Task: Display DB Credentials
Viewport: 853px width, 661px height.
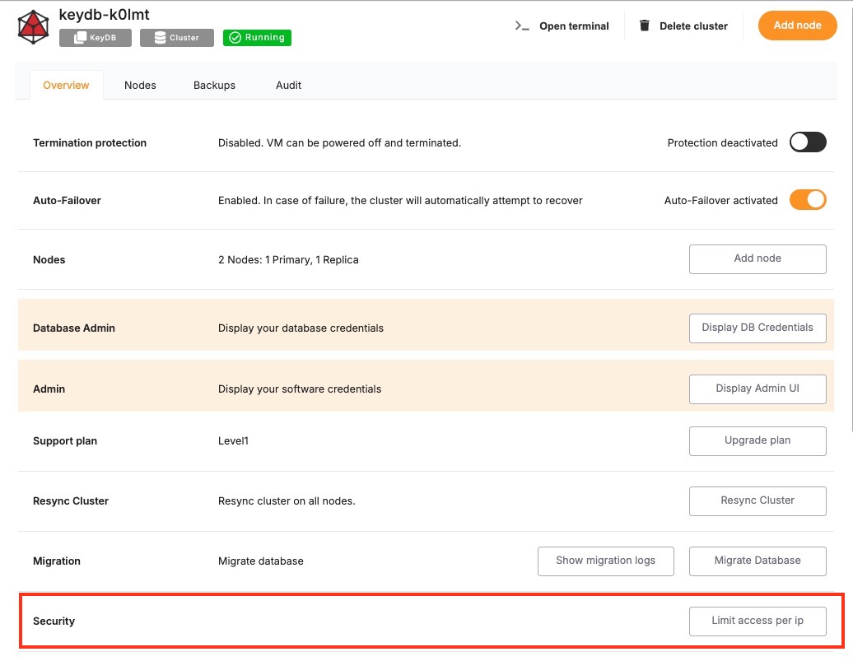Action: pyautogui.click(x=757, y=328)
